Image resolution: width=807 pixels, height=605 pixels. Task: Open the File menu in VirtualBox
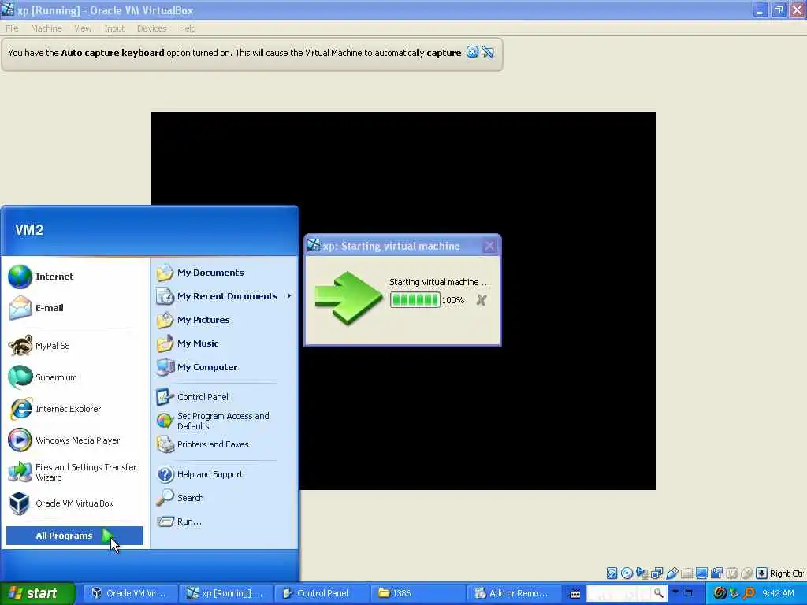[12, 28]
